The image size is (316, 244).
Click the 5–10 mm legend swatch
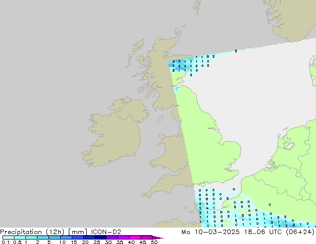(54, 238)
